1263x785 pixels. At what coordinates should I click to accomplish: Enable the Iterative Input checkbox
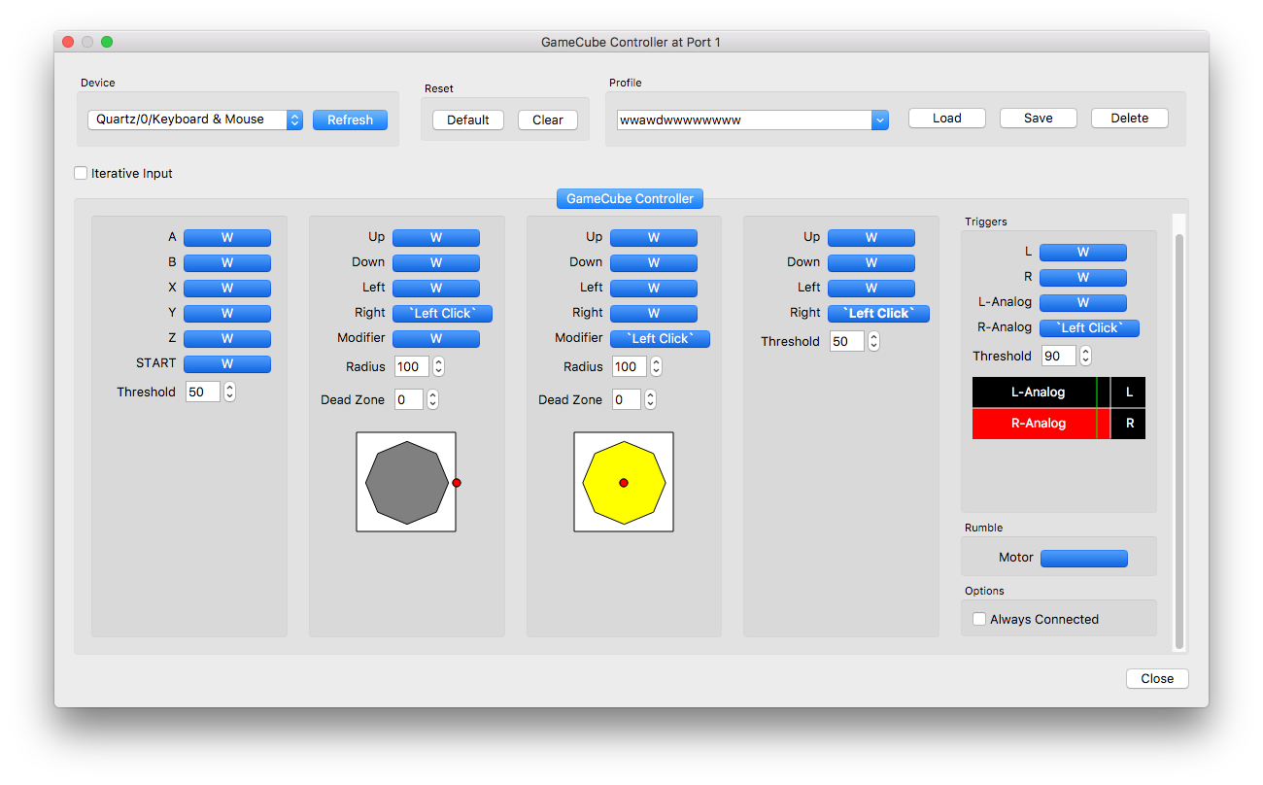click(x=81, y=173)
